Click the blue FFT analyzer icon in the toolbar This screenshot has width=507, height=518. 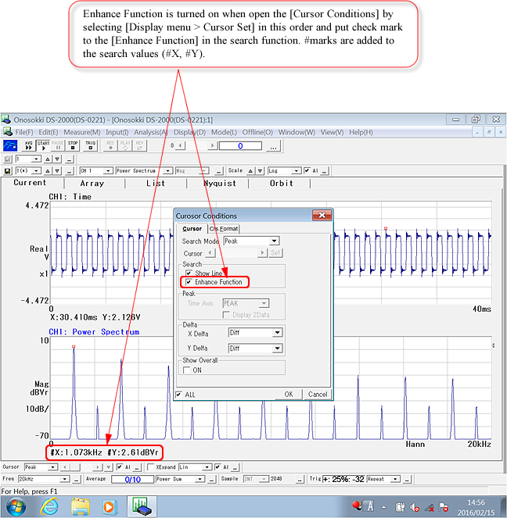click(10, 145)
